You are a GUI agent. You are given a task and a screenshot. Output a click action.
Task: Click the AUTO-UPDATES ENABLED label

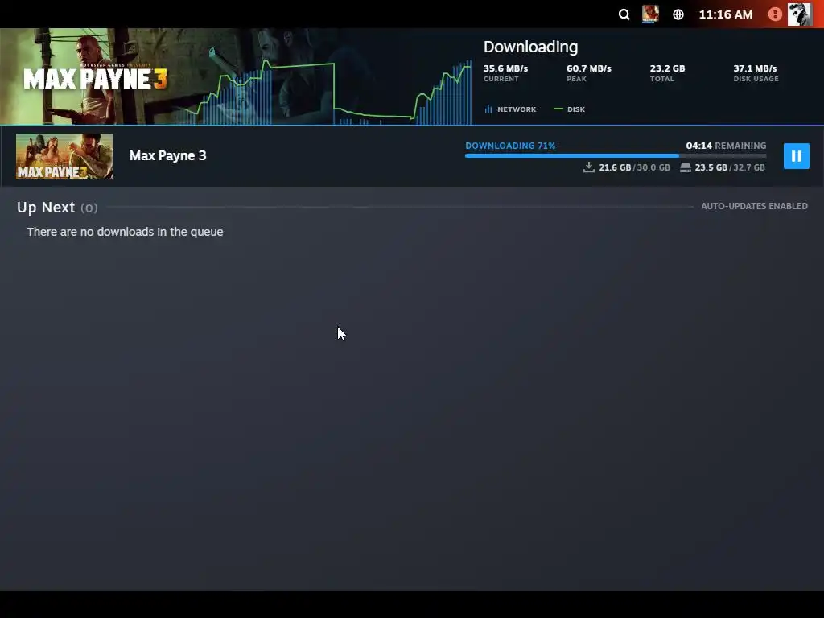point(754,206)
